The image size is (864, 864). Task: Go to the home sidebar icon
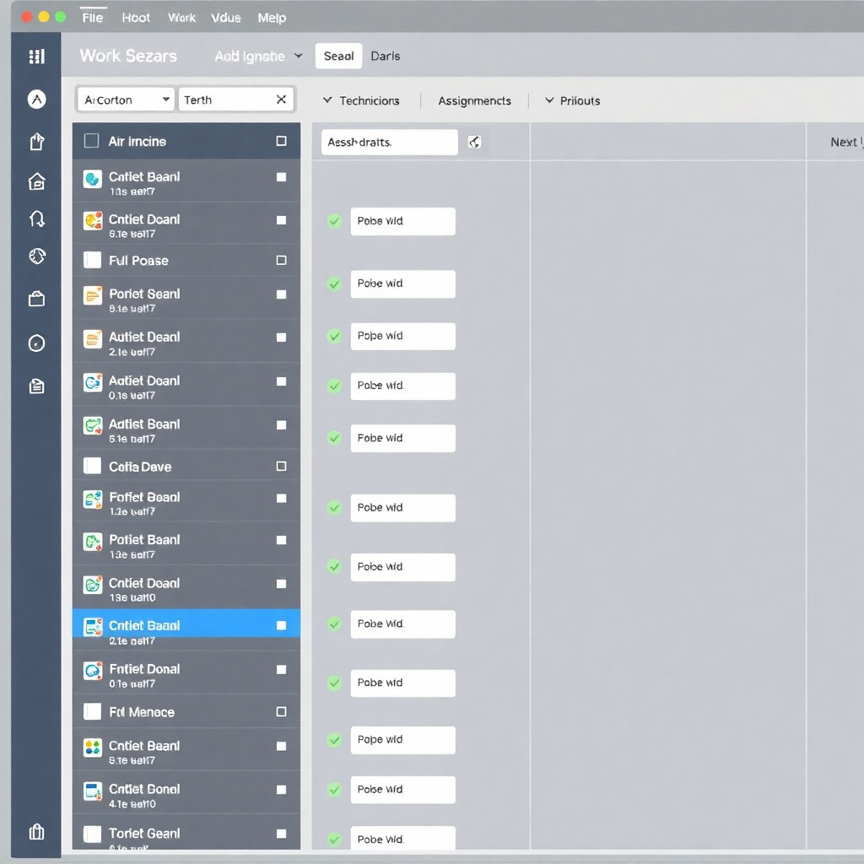pos(36,181)
